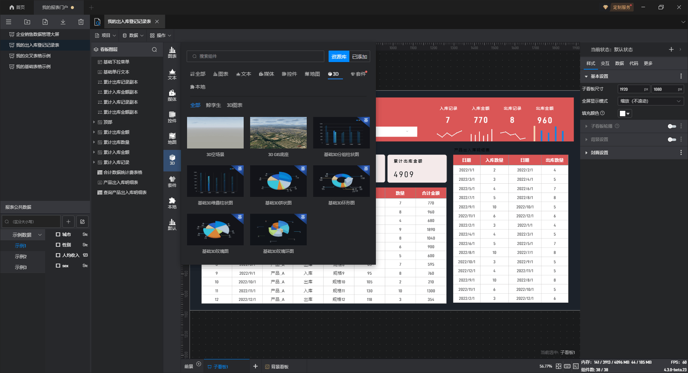688x373 pixels.
Task: Open the 全屏显示模式 dropdown
Action: pos(651,101)
